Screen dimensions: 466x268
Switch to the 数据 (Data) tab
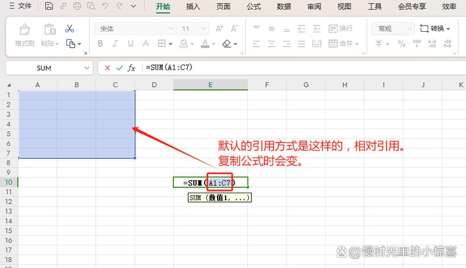[284, 6]
